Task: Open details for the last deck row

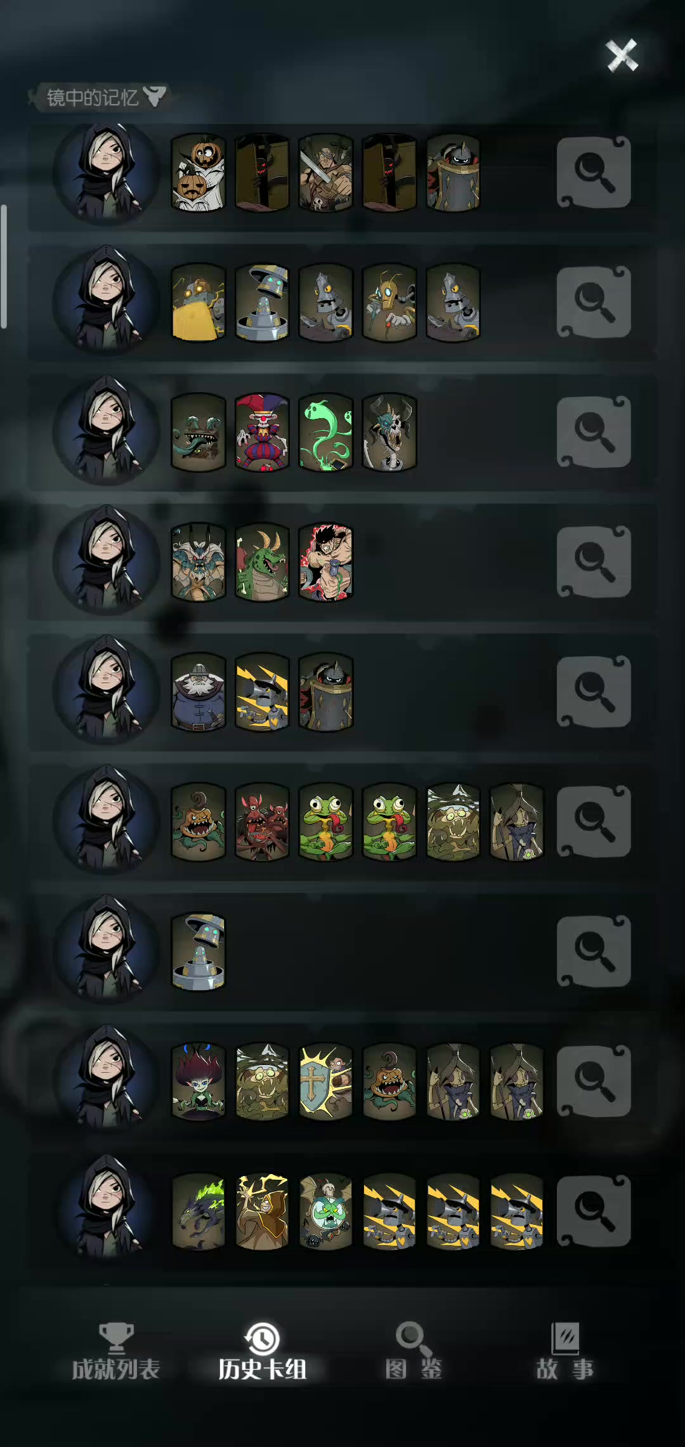Action: [x=594, y=1210]
